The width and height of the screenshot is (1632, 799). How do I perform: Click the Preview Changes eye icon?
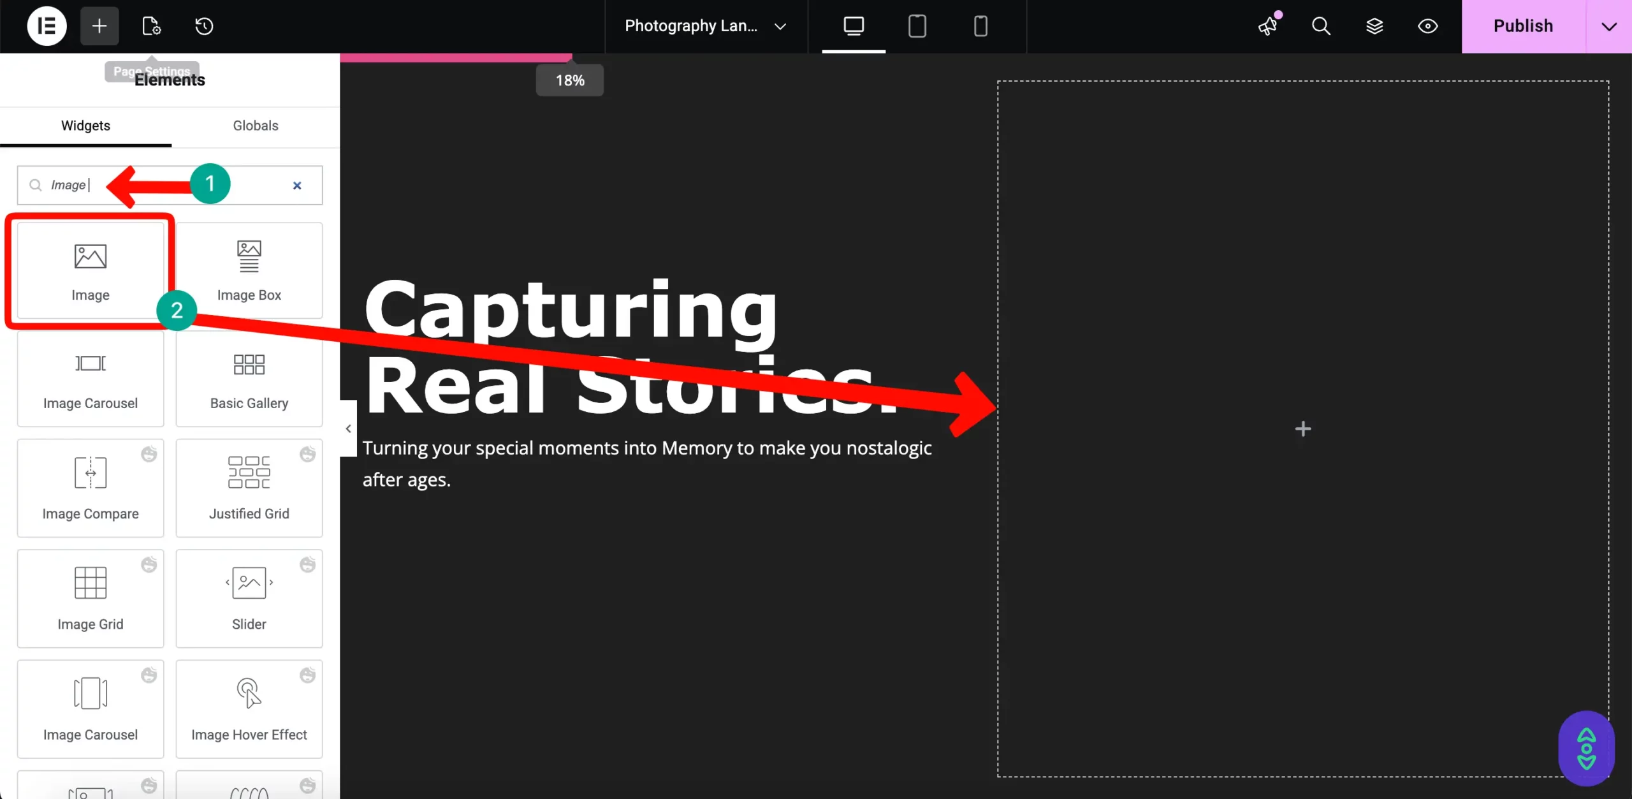click(1428, 26)
